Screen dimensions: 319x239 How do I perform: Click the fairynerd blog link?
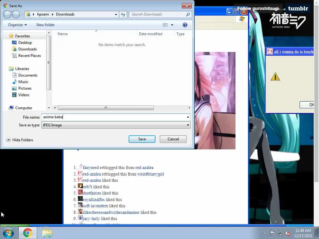tap(91, 167)
